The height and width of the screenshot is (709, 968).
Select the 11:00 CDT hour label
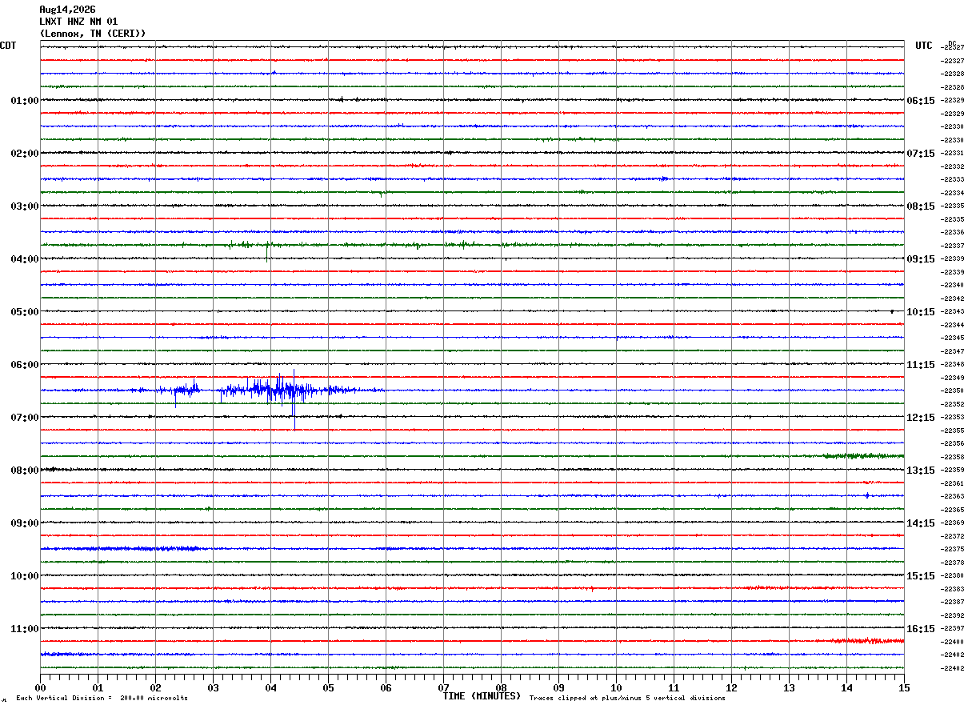[x=24, y=629]
